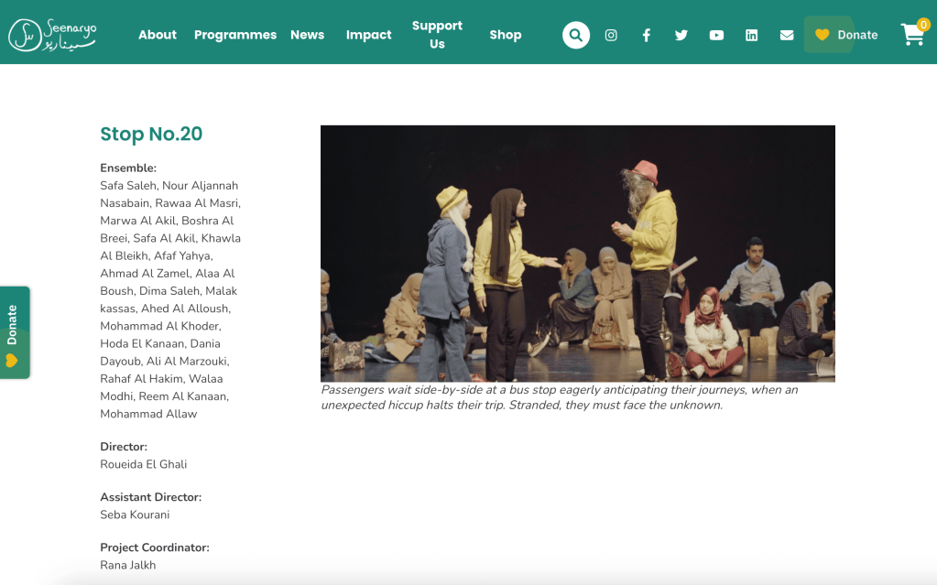
Task: Open the Facebook icon link
Action: point(646,35)
